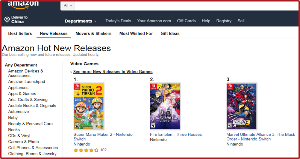
Task: Select the Marvel Ultimate Alliance 3 cover image
Action: (x=242, y=106)
